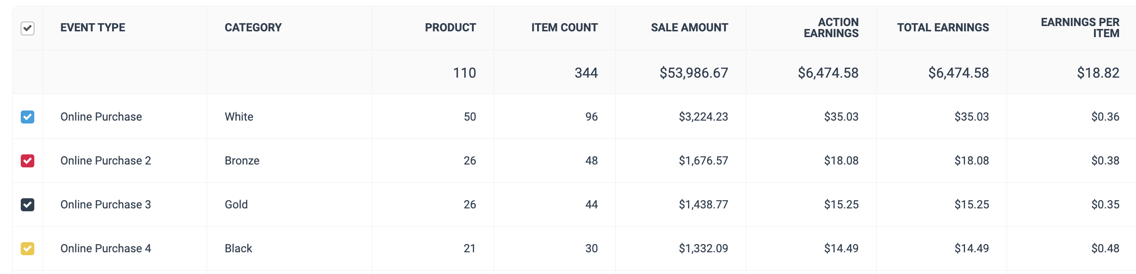Uncheck the yellow Online Purchase 4 checkbox
This screenshot has width=1136, height=274.
tap(28, 248)
